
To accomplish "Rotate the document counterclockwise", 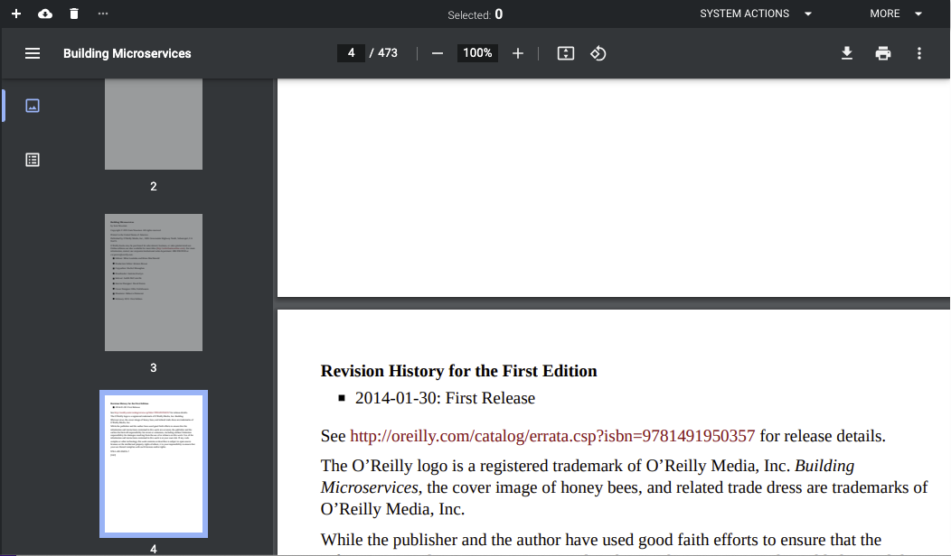I will [x=598, y=53].
